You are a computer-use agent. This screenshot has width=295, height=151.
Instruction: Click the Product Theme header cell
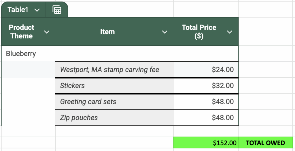coord(21,32)
